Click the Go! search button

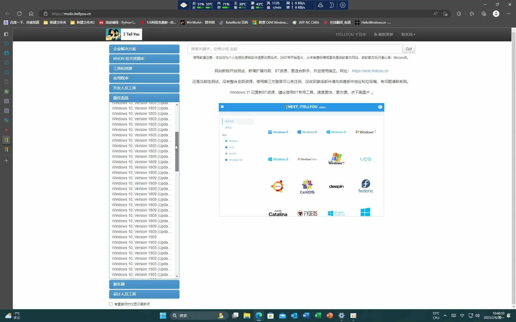click(x=408, y=49)
